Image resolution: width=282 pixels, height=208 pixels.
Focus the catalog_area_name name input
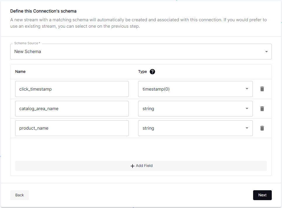(x=72, y=109)
